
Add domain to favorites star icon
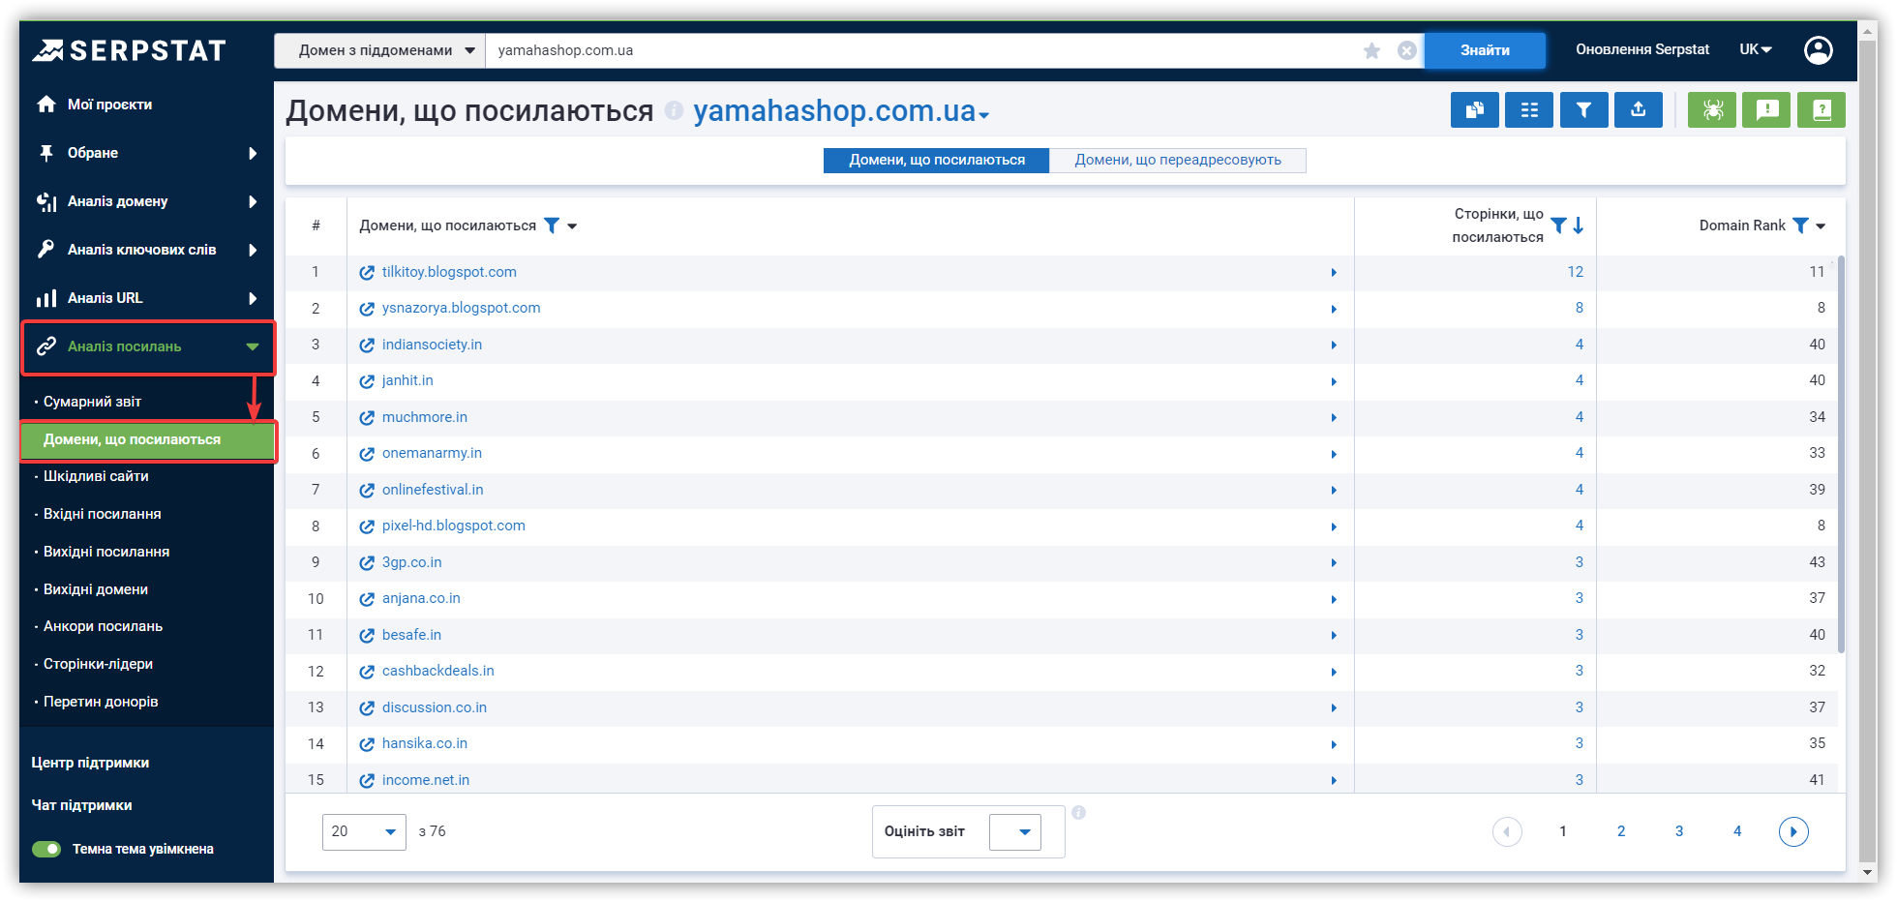pos(1371,50)
